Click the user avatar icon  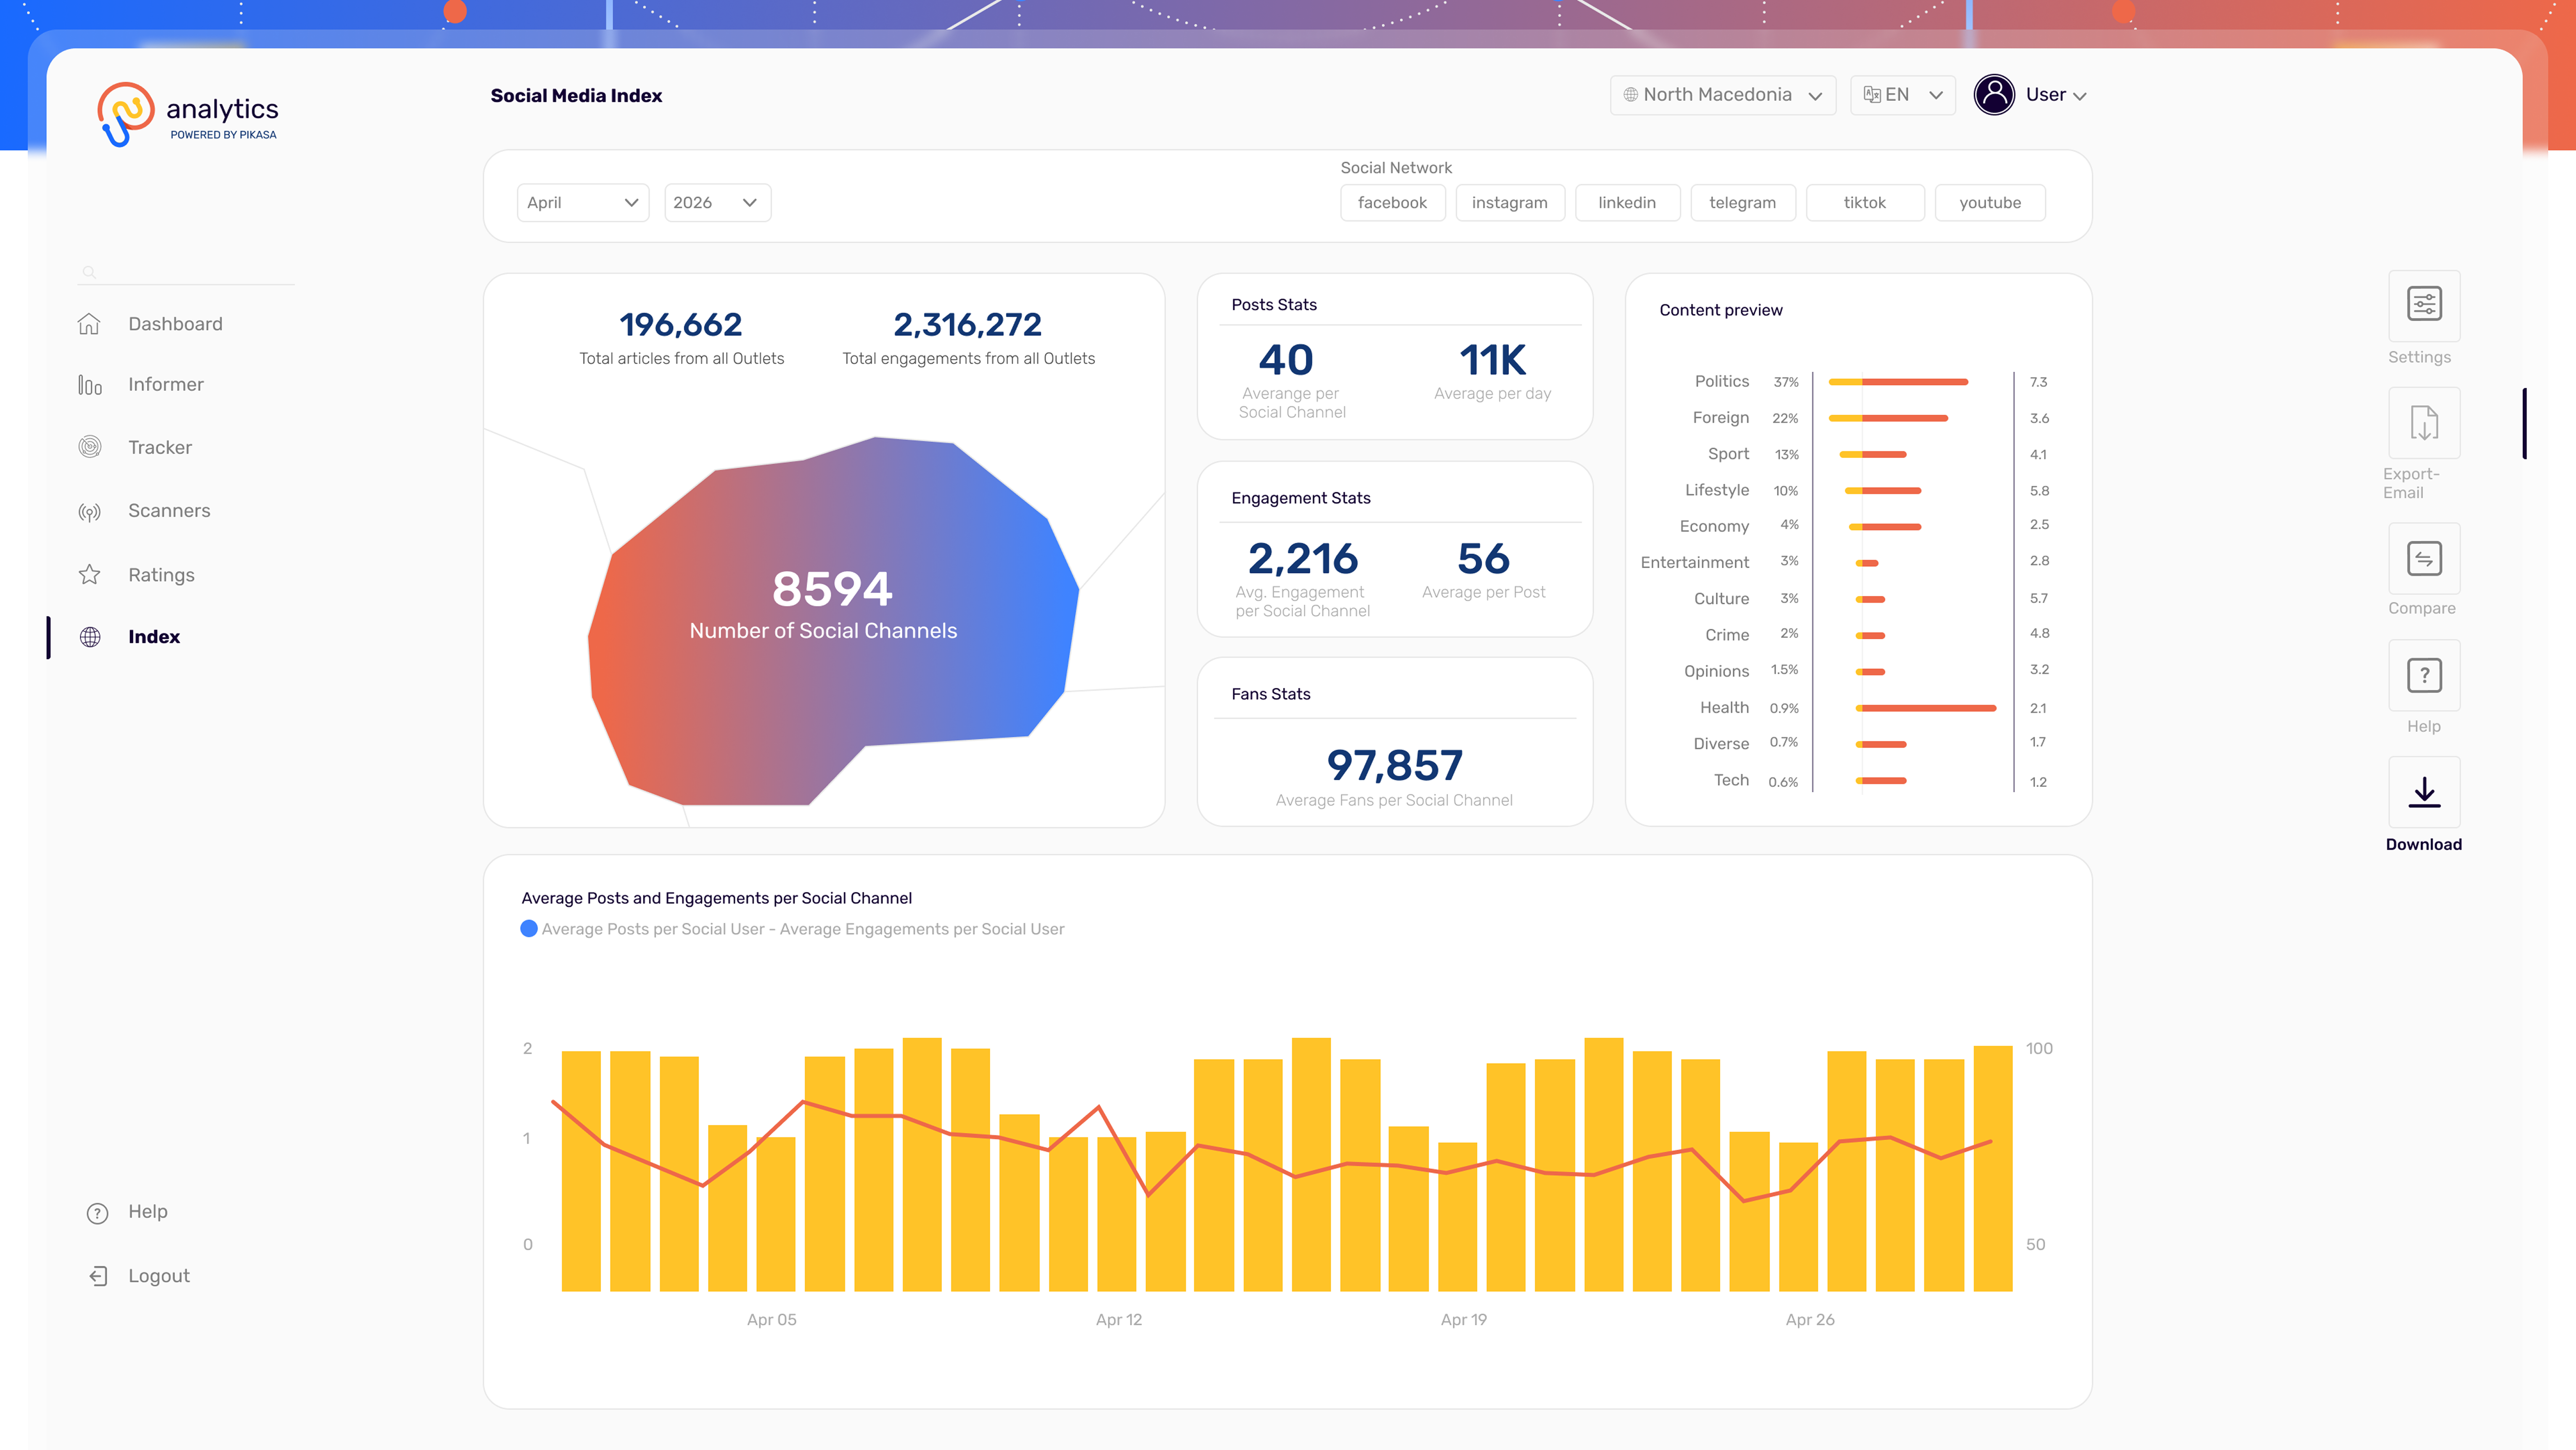pyautogui.click(x=1994, y=95)
